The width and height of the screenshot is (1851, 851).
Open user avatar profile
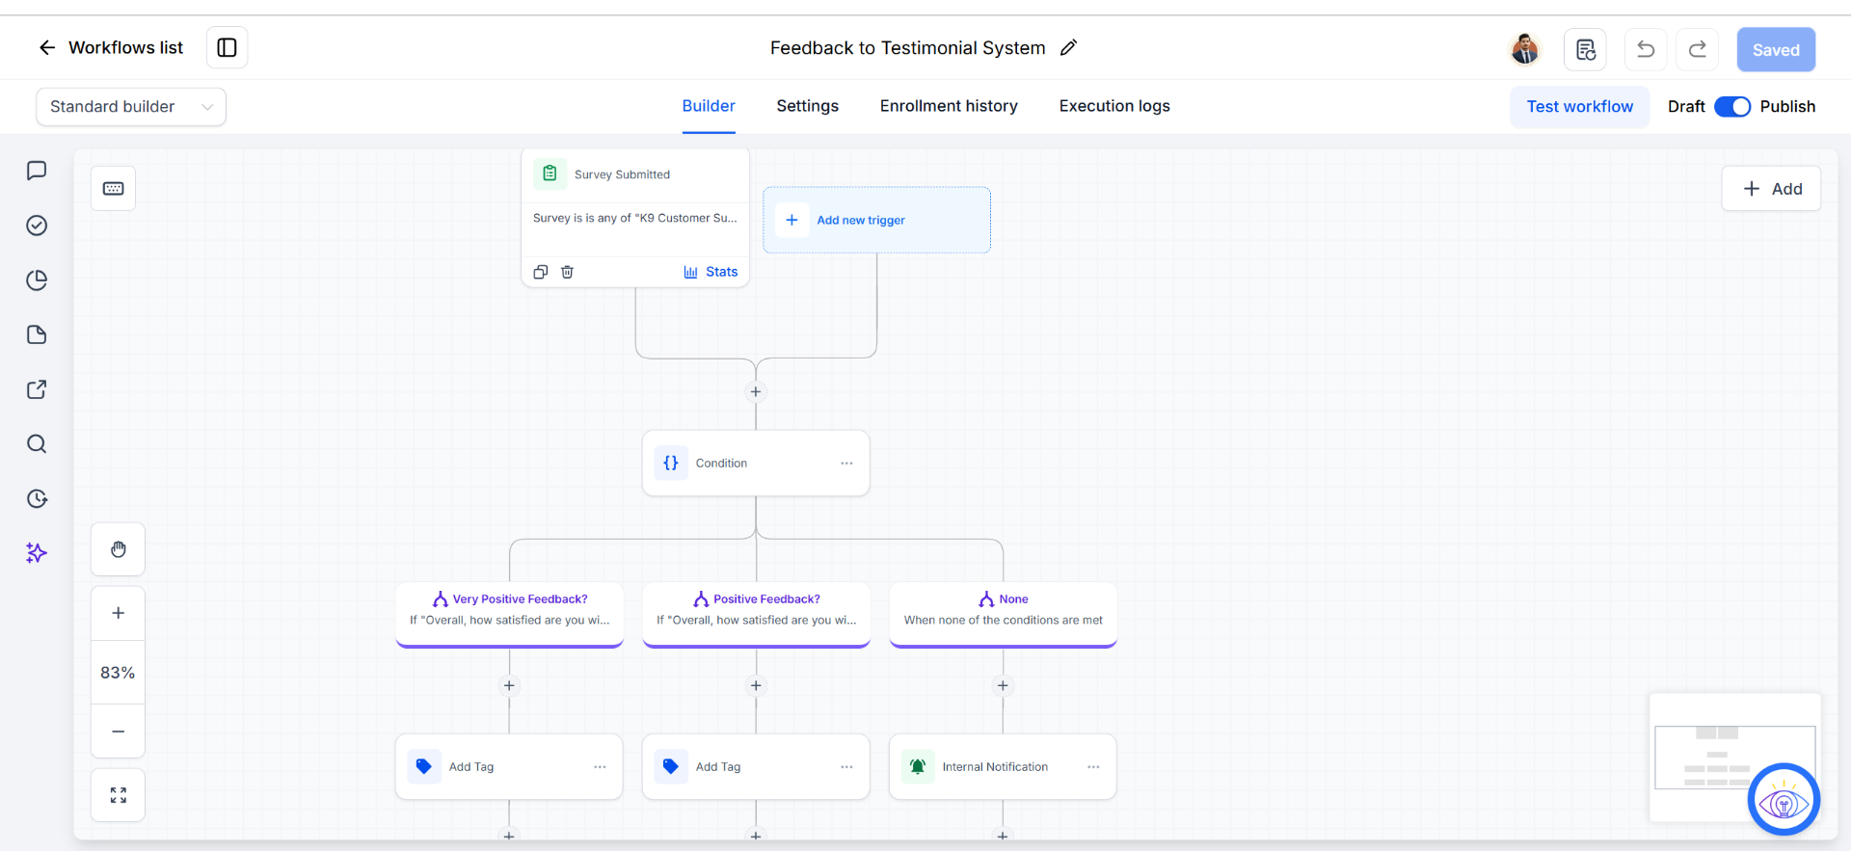(x=1525, y=49)
